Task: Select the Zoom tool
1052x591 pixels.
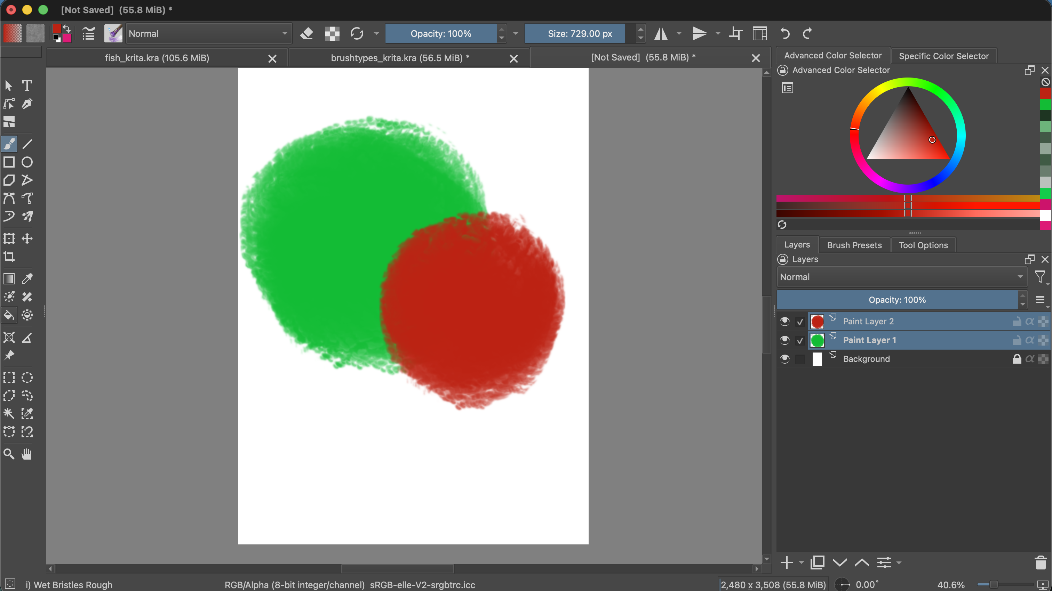Action: tap(9, 454)
